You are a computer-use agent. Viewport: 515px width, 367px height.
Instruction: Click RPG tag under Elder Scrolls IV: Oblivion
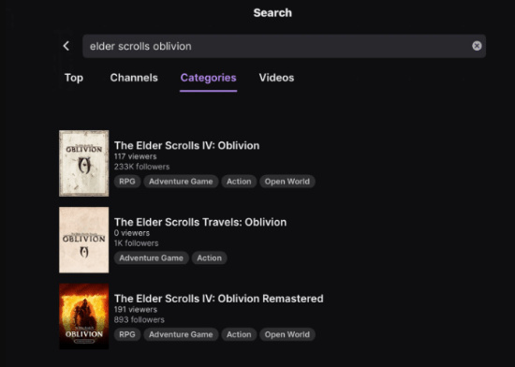coord(127,182)
